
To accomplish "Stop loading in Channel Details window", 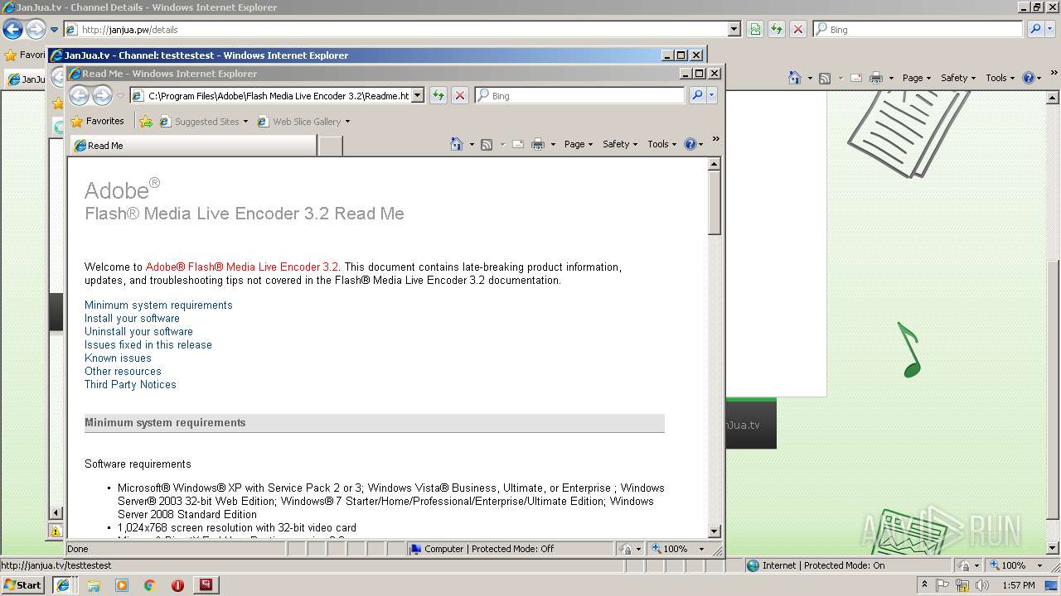I will [x=798, y=29].
